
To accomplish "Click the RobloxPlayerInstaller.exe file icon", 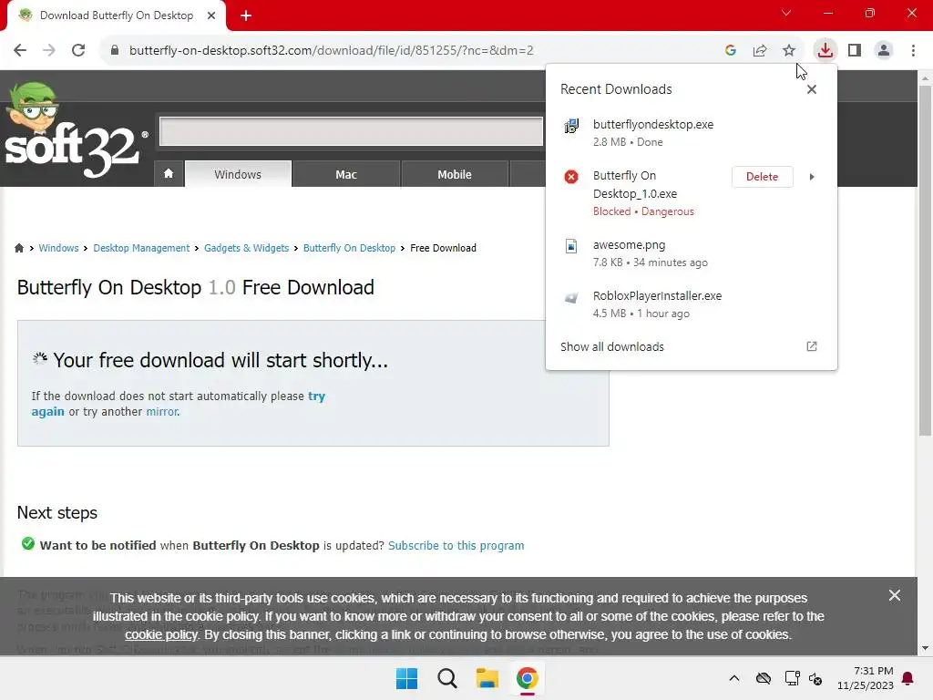I will [x=571, y=298].
